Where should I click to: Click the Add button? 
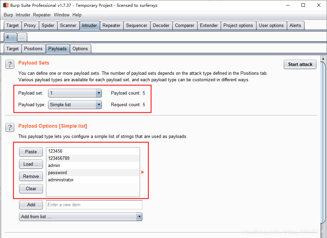[x=31, y=205]
